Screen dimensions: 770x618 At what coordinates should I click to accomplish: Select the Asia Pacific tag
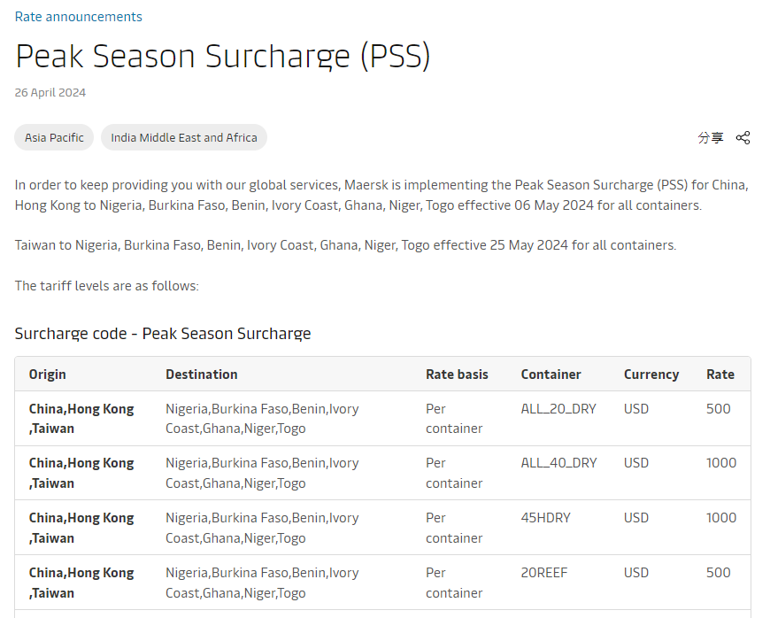54,137
